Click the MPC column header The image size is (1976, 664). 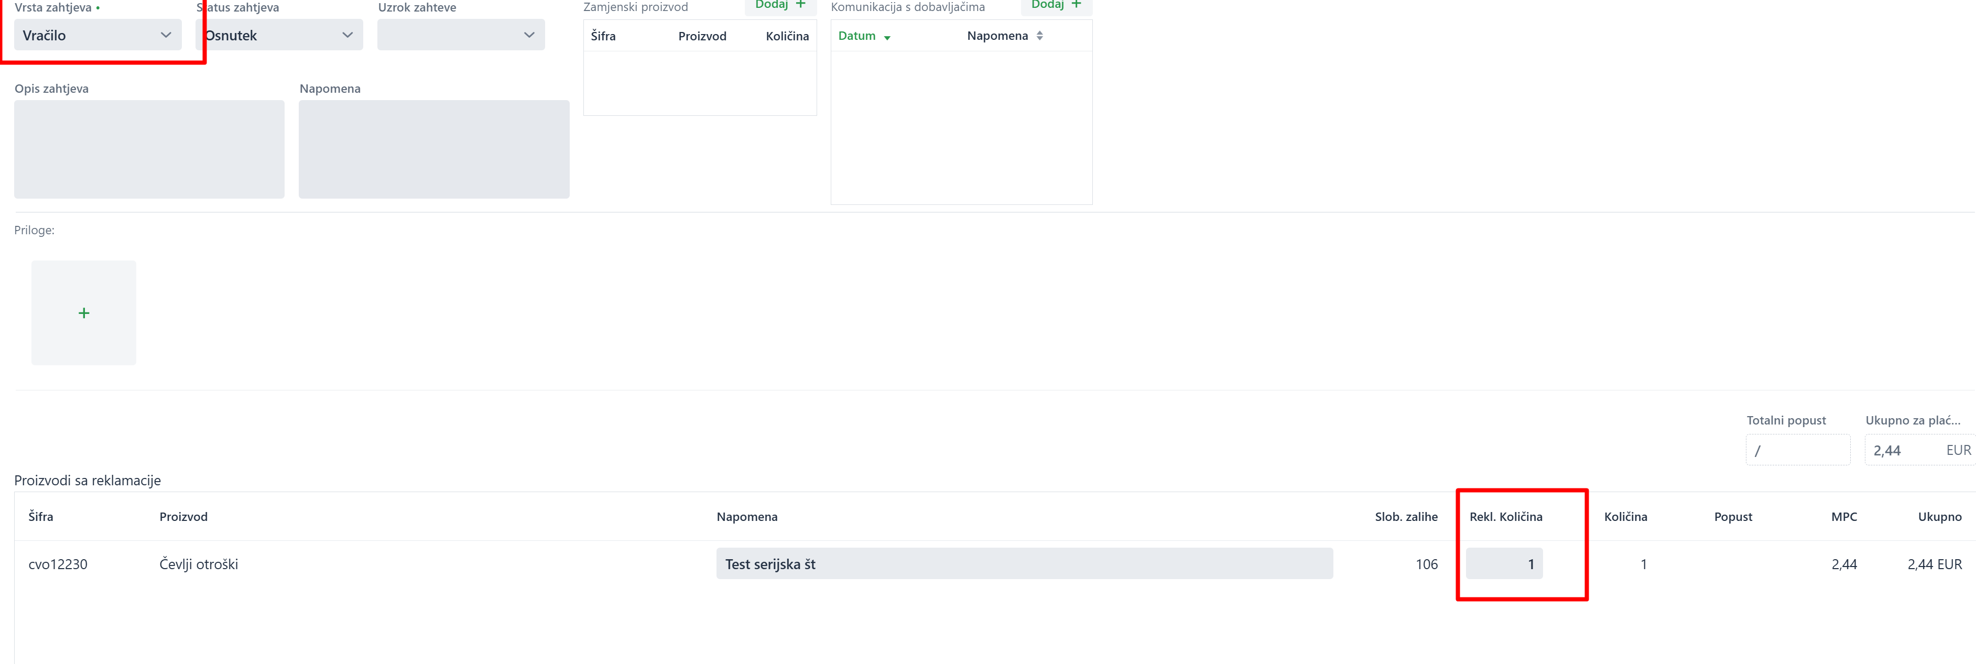(x=1843, y=517)
